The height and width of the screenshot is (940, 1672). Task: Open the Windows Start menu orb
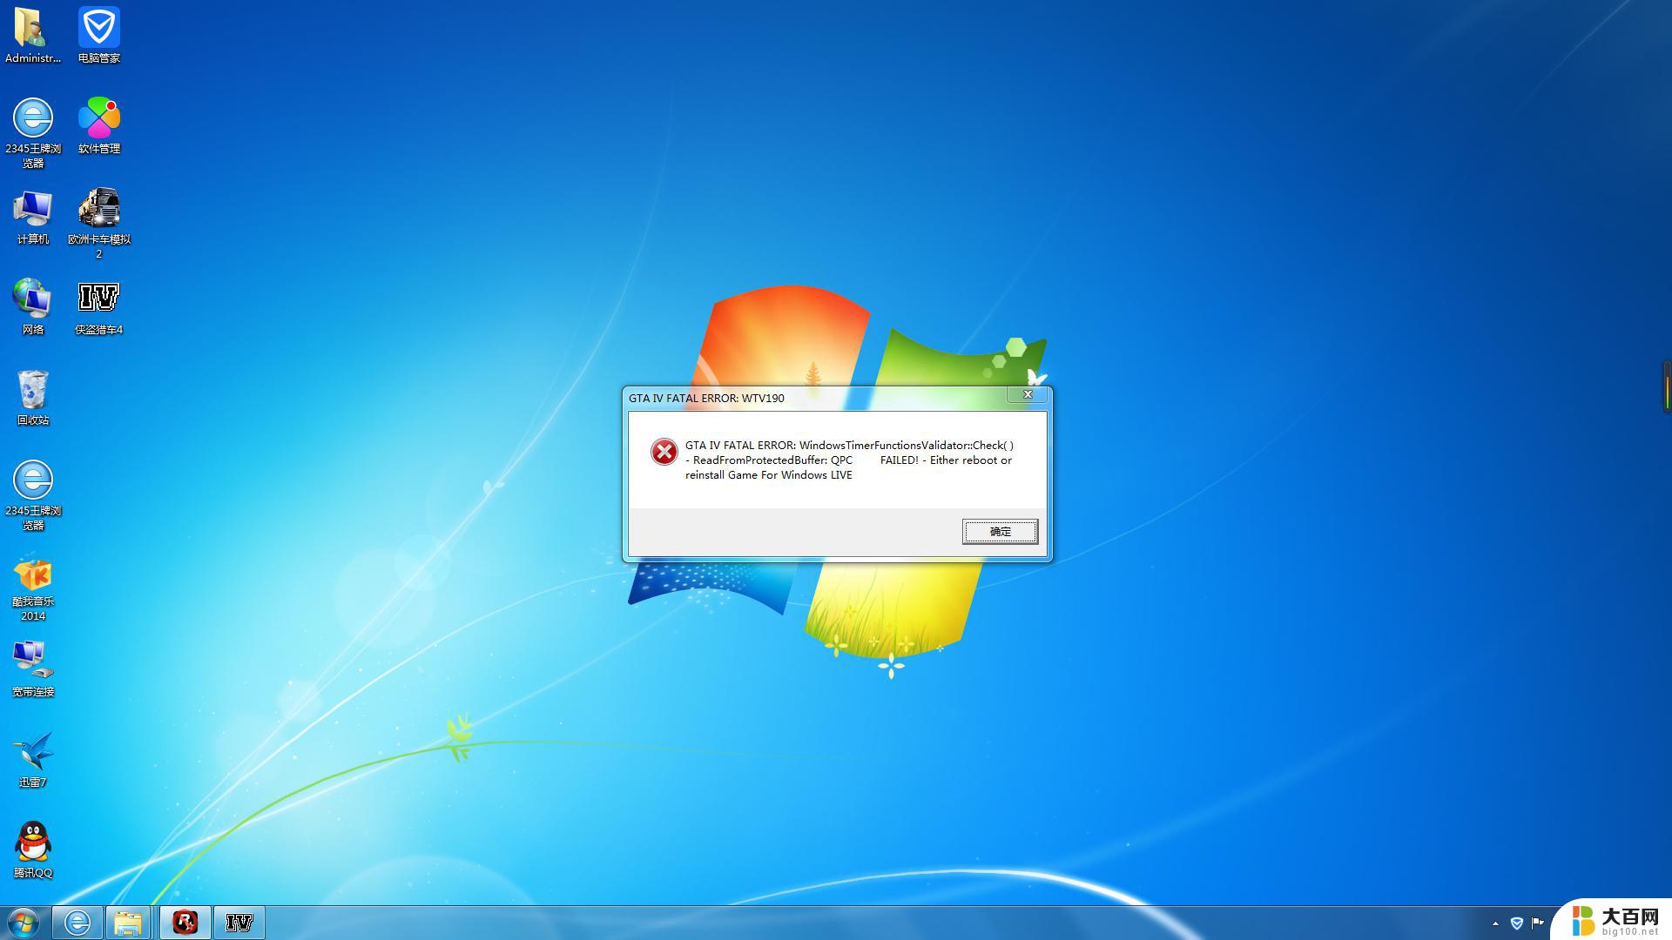[24, 922]
